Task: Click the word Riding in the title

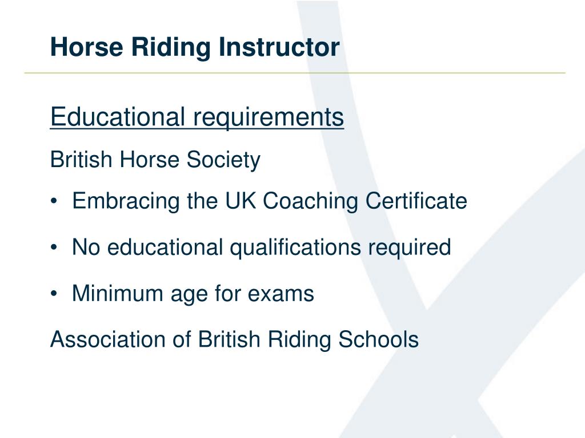Action: point(171,48)
